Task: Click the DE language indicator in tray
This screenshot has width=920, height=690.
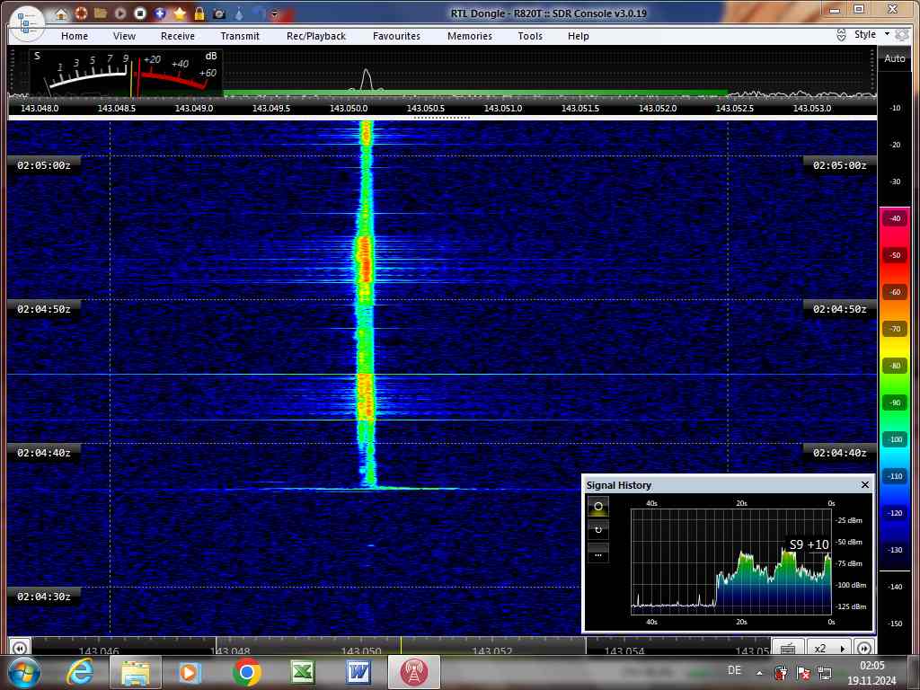Action: (734, 670)
